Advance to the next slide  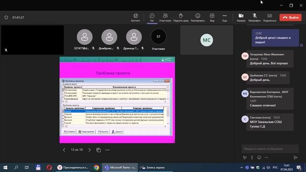click(89, 150)
